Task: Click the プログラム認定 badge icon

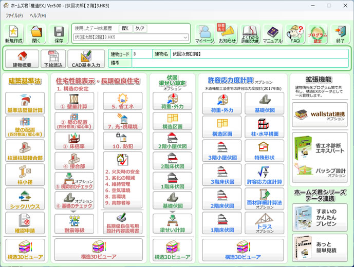Action: [x=318, y=34]
